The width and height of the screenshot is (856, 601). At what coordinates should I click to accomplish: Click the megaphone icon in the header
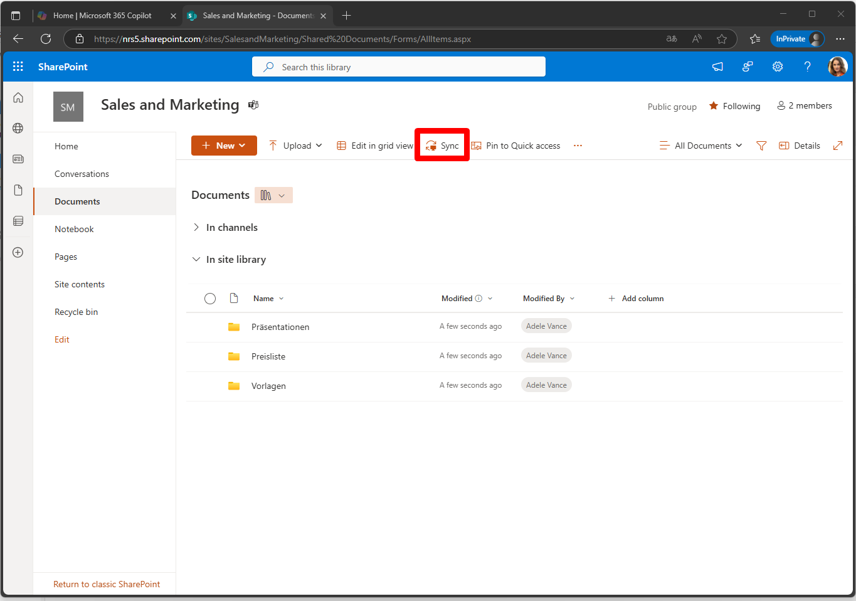tap(717, 66)
